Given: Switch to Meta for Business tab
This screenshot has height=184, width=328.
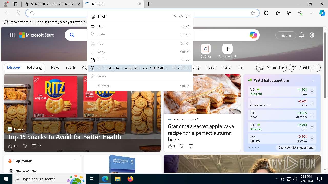Looking at the screenshot, I should (x=52, y=4).
